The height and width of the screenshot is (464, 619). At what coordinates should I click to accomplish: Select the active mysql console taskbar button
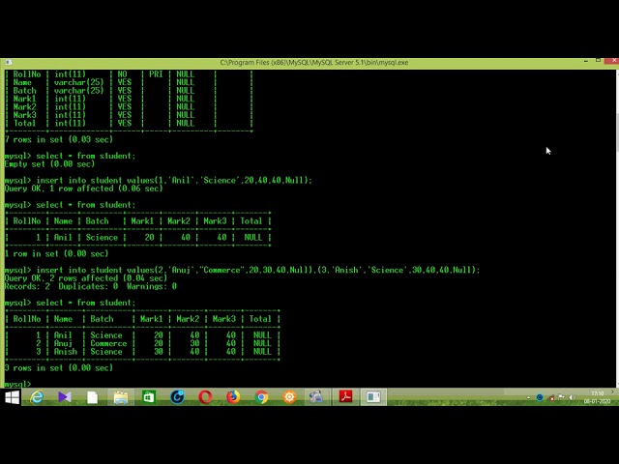(x=373, y=397)
